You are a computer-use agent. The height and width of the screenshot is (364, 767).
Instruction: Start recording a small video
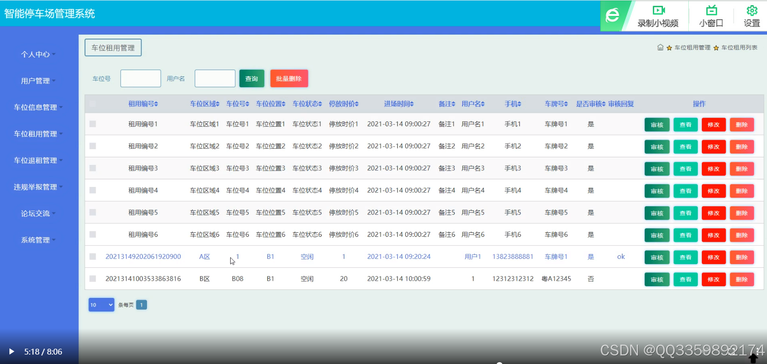tap(658, 16)
